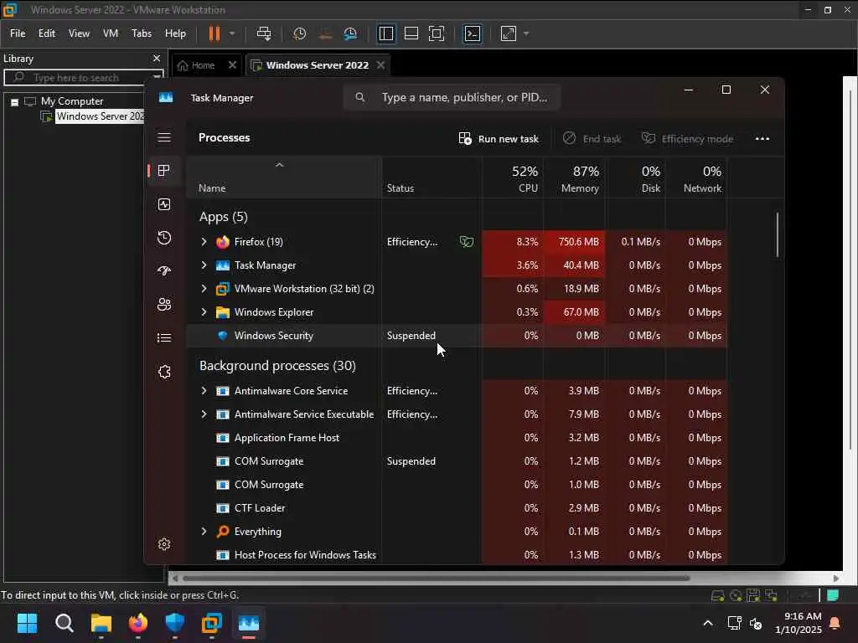
Task: Click revert to snapshot icon in VMware toolbar
Action: tap(326, 33)
